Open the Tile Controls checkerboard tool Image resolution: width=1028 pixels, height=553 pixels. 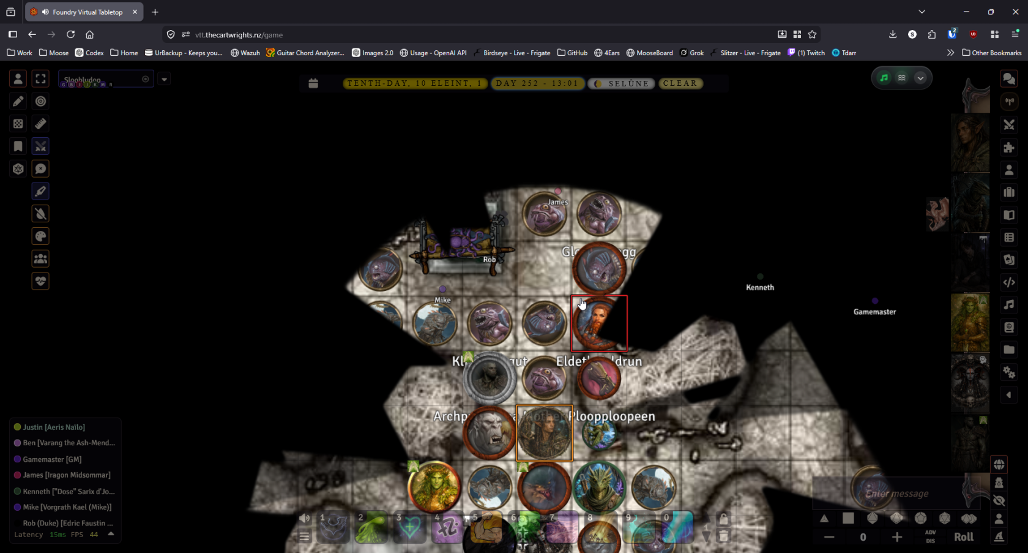[x=18, y=124]
